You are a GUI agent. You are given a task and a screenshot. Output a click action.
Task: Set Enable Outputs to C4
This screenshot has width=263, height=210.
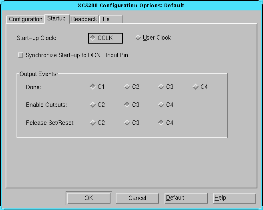pyautogui.click(x=166, y=105)
